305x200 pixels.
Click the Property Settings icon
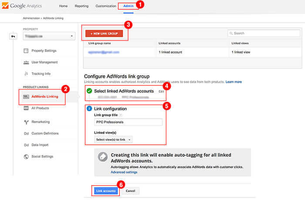pos(26,51)
